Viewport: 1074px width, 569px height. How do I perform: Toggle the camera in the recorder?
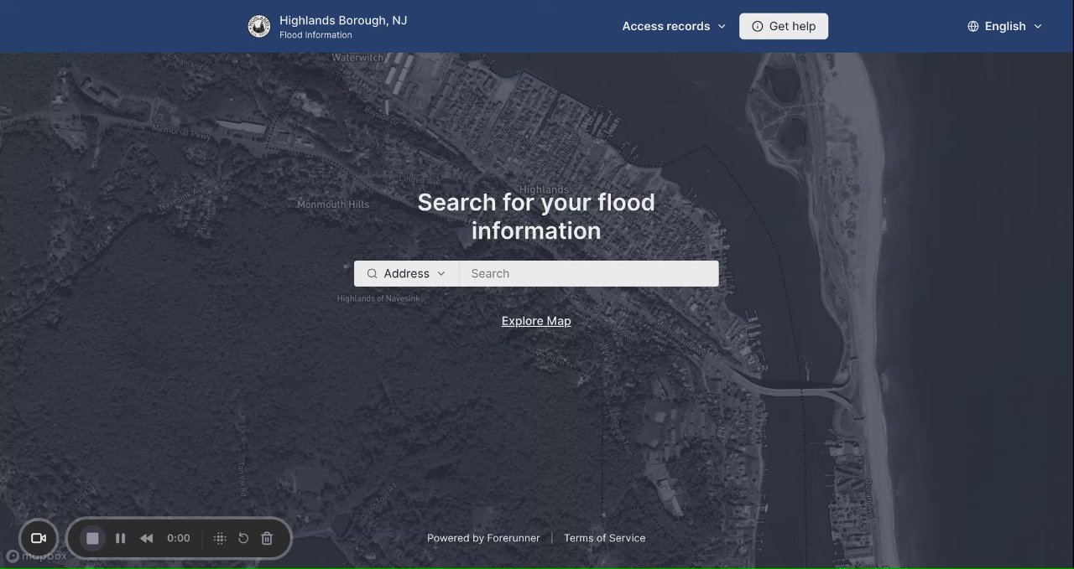(39, 538)
